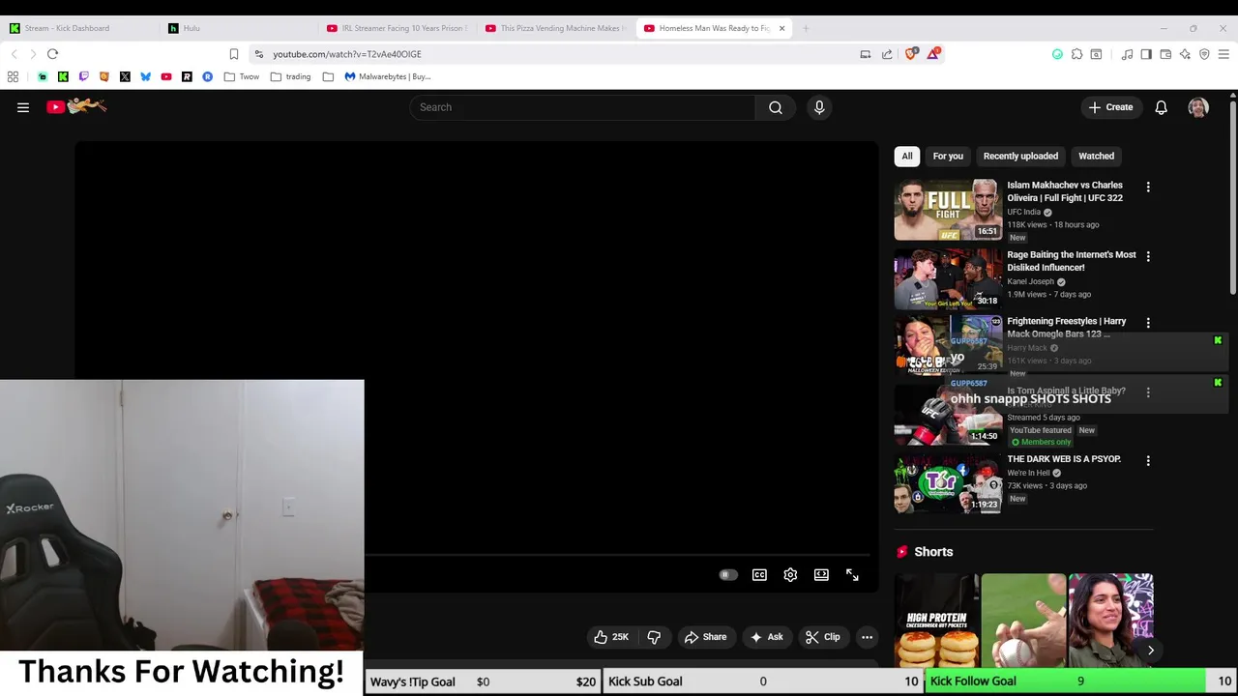Open Brave Shields lion icon
This screenshot has width=1238, height=696.
[x=911, y=54]
